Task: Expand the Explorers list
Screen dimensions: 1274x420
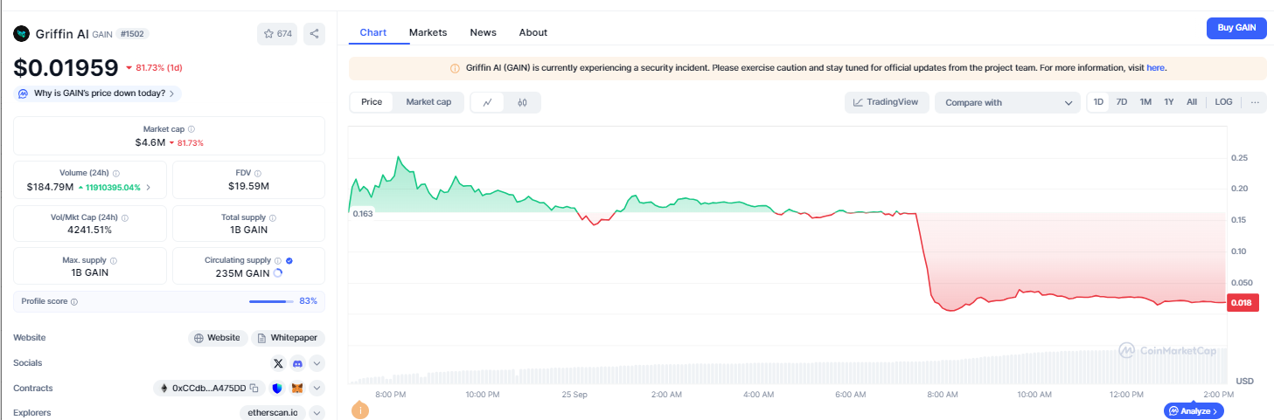Action: coord(317,413)
